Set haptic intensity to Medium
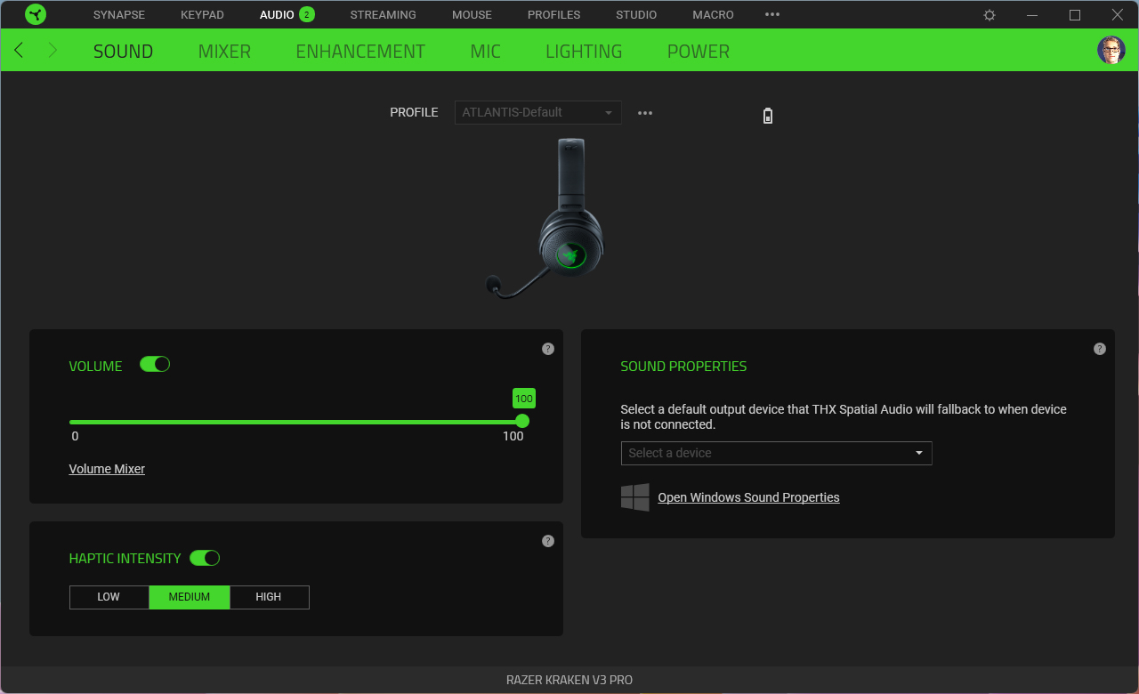Screen dimensions: 1139x694 point(190,597)
